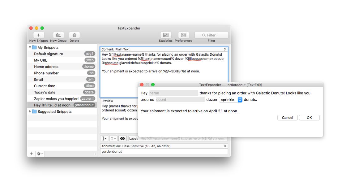The image size is (350, 186).
Task: Click OK in the fill-in dialog
Action: [x=309, y=118]
